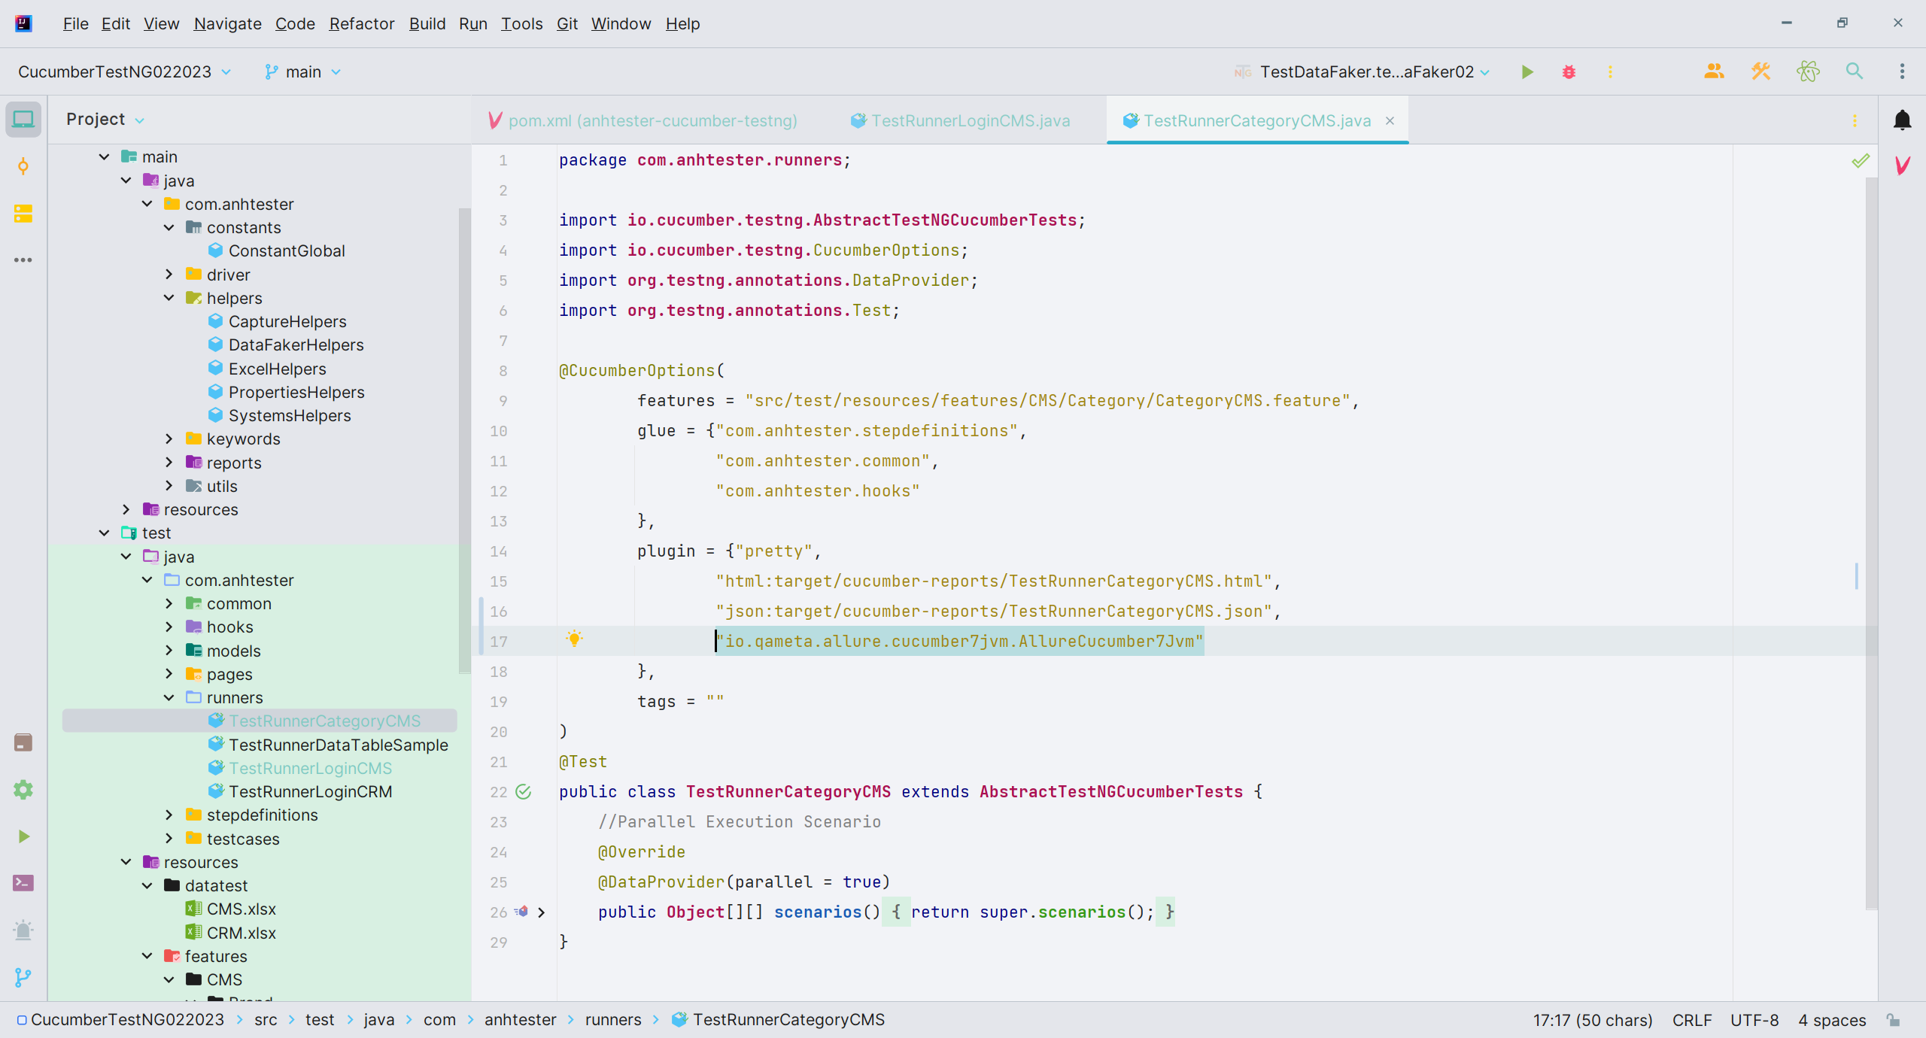The height and width of the screenshot is (1038, 1926).
Task: Open IDE settings vertical dots menu
Action: [1902, 71]
